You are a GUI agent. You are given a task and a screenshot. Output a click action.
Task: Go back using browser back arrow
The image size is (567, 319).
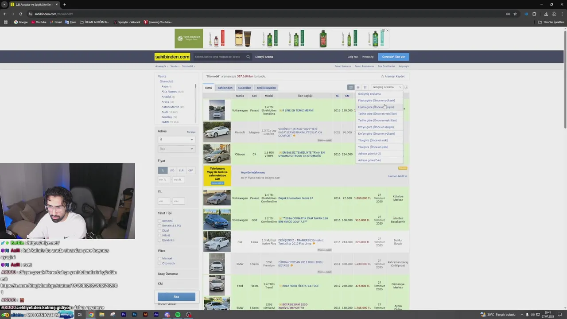[x=5, y=14]
